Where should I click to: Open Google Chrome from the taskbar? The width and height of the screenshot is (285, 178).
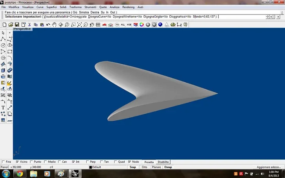click(x=20, y=174)
